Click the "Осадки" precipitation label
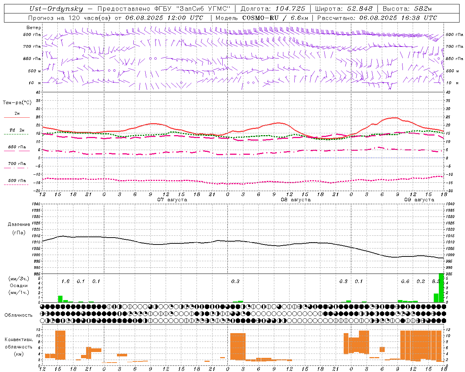 coord(19,286)
